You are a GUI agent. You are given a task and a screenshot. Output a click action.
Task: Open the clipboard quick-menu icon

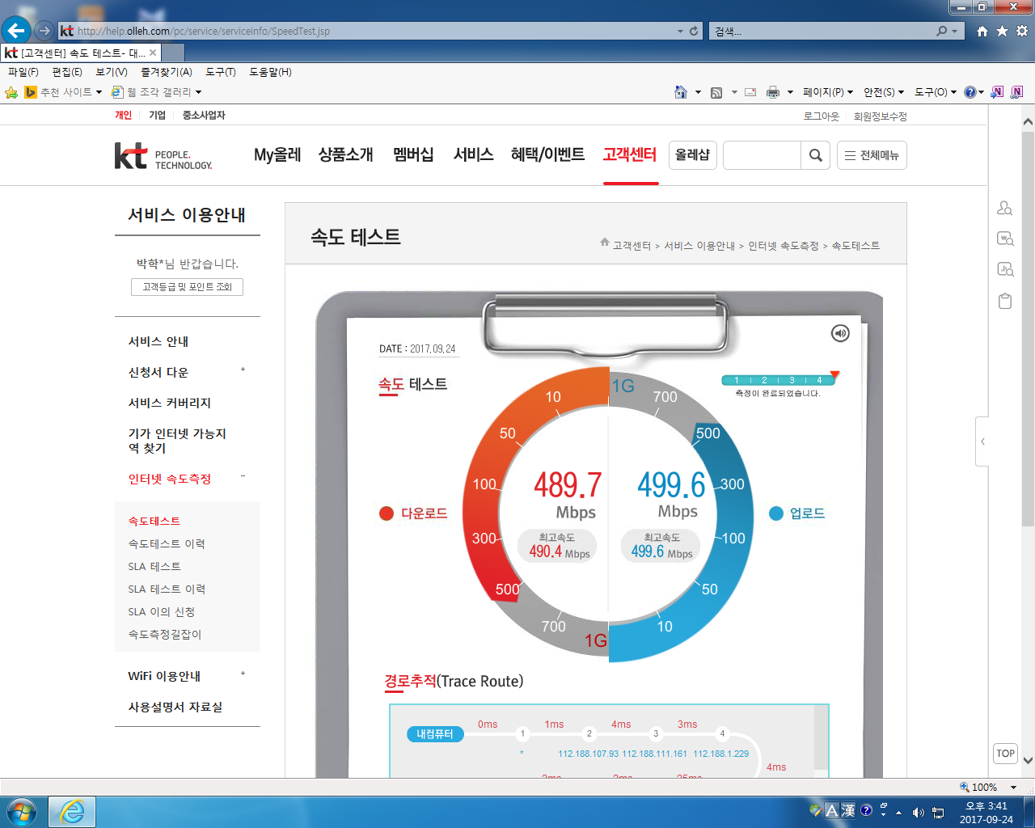coord(1005,301)
